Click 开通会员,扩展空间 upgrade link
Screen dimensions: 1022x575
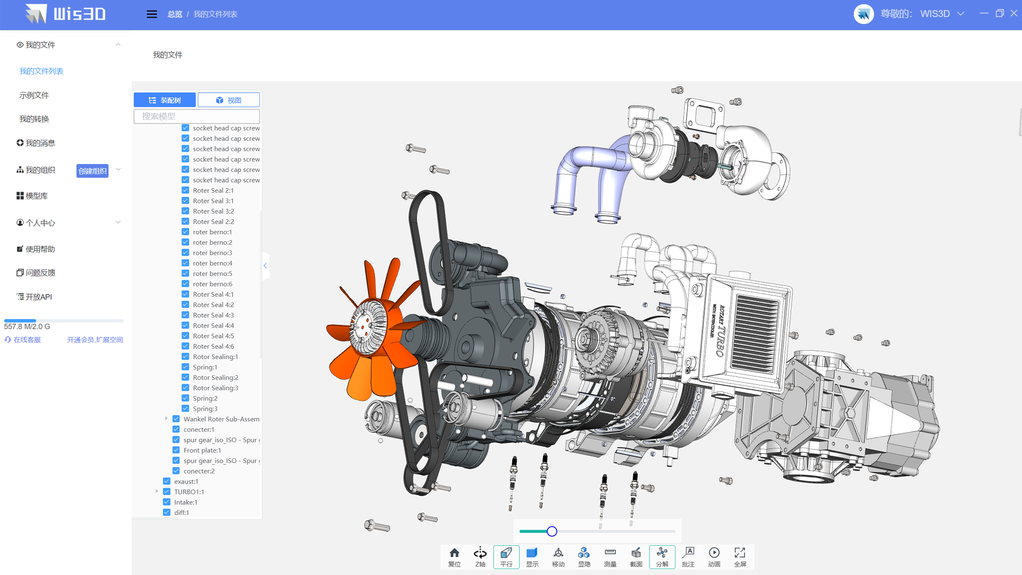click(x=95, y=340)
